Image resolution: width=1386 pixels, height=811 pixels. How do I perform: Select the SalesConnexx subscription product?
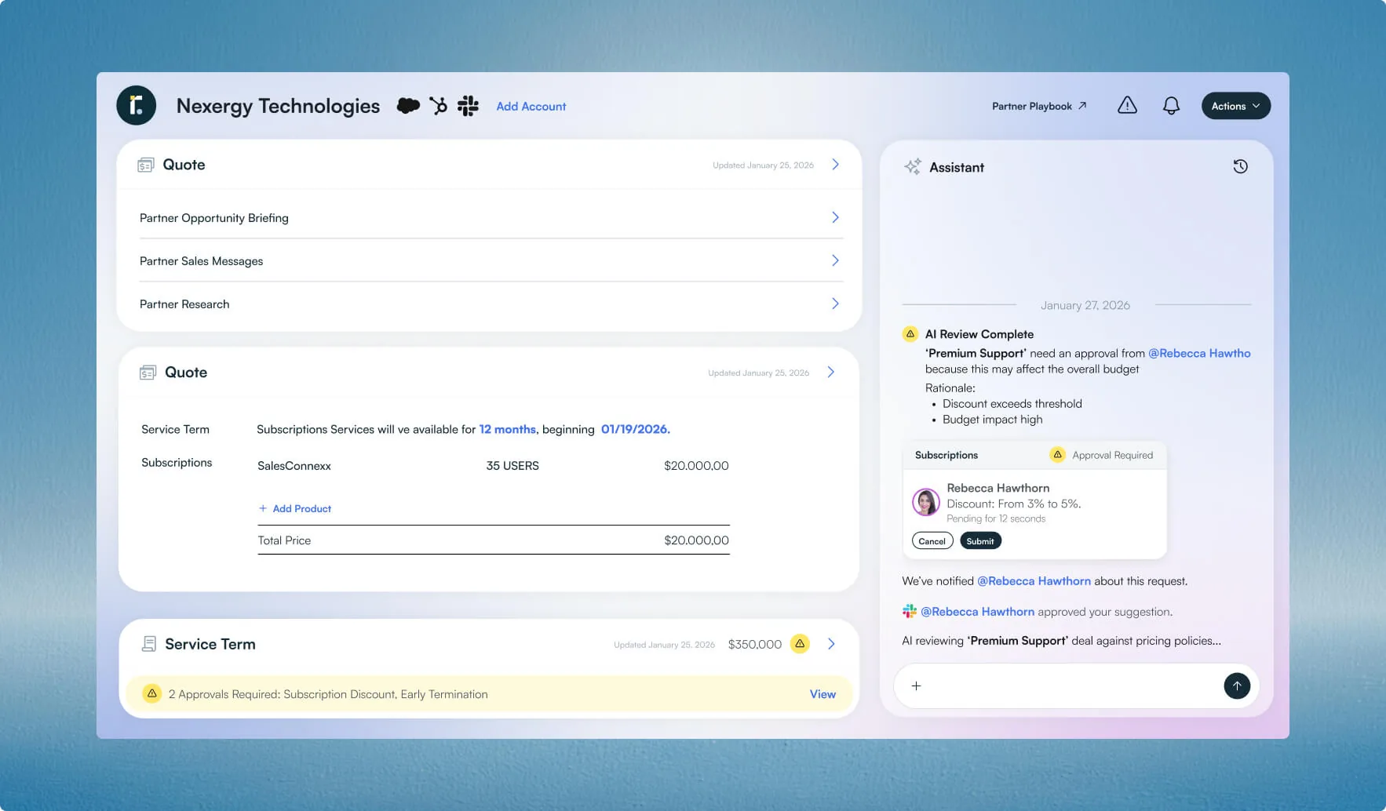pyautogui.click(x=294, y=466)
